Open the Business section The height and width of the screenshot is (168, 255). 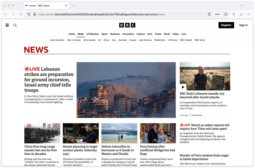115,34
